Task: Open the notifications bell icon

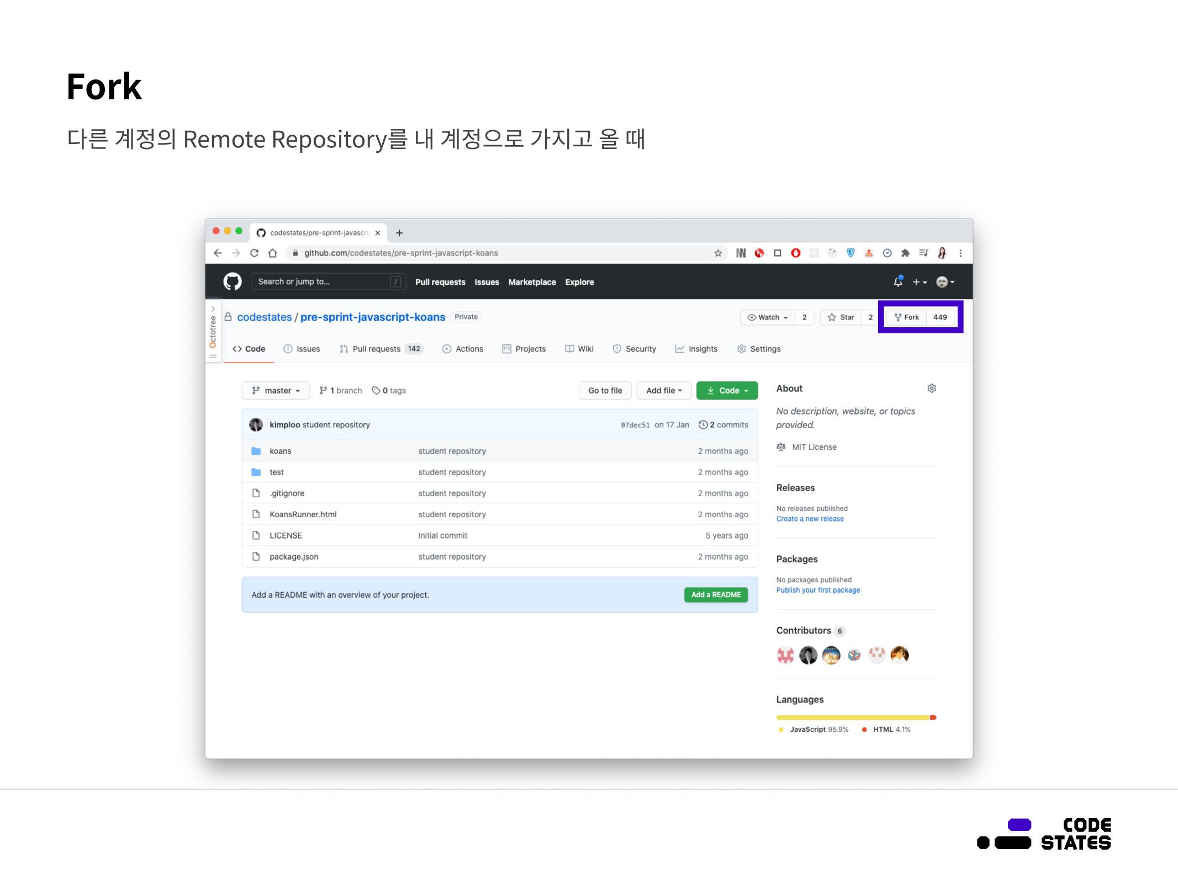Action: pos(898,281)
